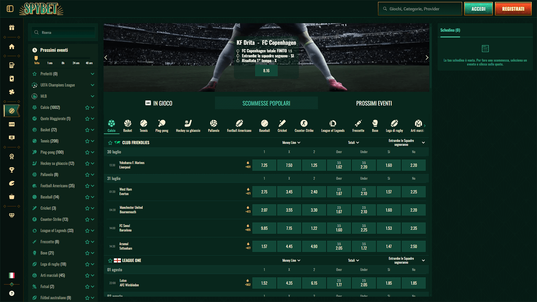Image resolution: width=537 pixels, height=302 pixels.
Task: Open the diamond VIP icon in sidebar
Action: coord(12,215)
